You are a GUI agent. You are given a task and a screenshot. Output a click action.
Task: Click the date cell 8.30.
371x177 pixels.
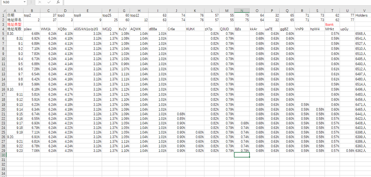pyautogui.click(x=15, y=34)
